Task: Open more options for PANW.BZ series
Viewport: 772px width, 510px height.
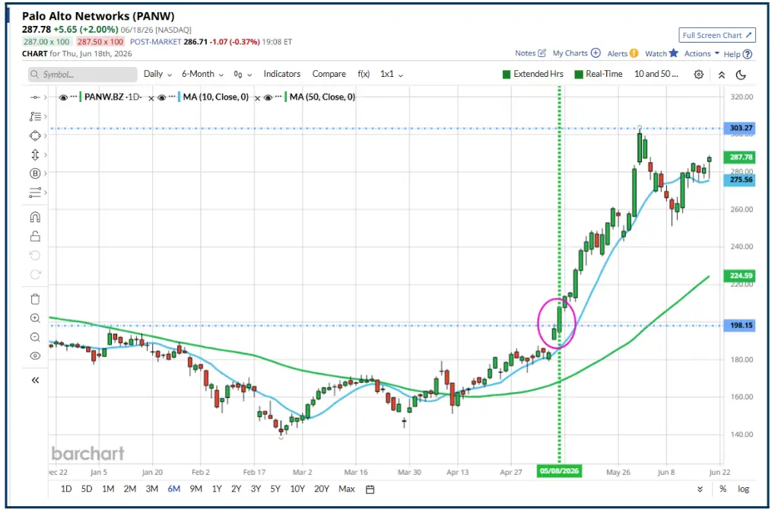Action: tap(74, 97)
